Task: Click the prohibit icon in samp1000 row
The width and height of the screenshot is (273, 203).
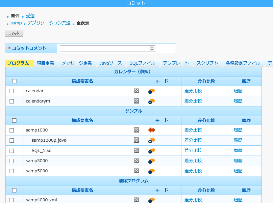Action: pos(136,130)
